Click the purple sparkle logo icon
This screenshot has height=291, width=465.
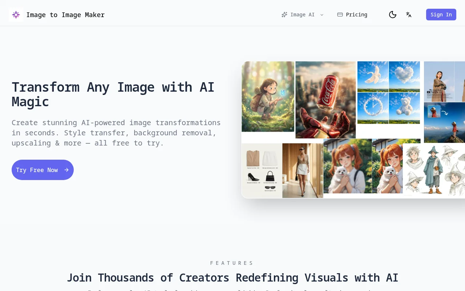pos(16,15)
